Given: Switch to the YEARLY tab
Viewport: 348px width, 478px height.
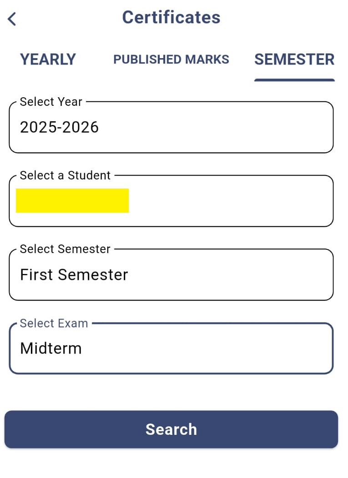Looking at the screenshot, I should [48, 60].
